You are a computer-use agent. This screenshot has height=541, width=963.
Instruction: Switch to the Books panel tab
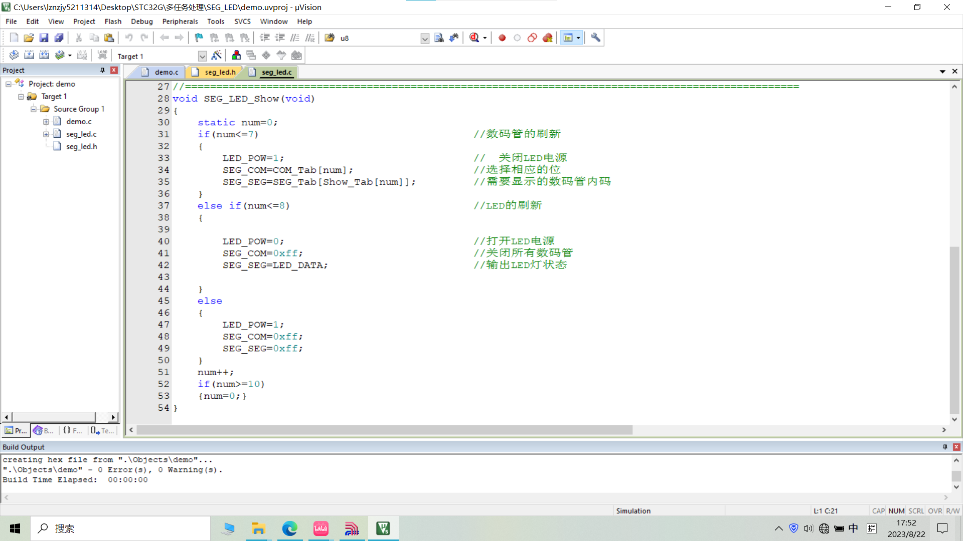(44, 430)
